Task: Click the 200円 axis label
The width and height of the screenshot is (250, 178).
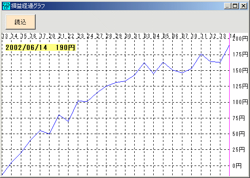Action: coord(240,38)
